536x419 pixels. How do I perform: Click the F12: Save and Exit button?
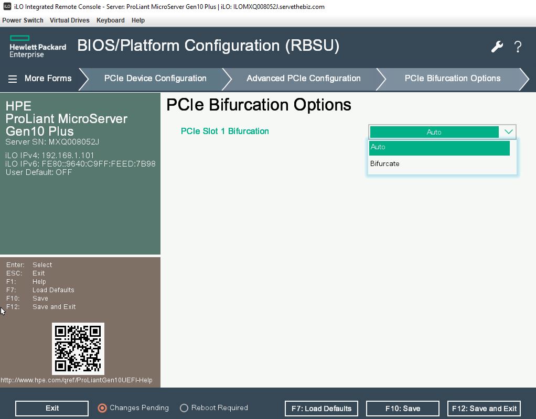(x=484, y=409)
